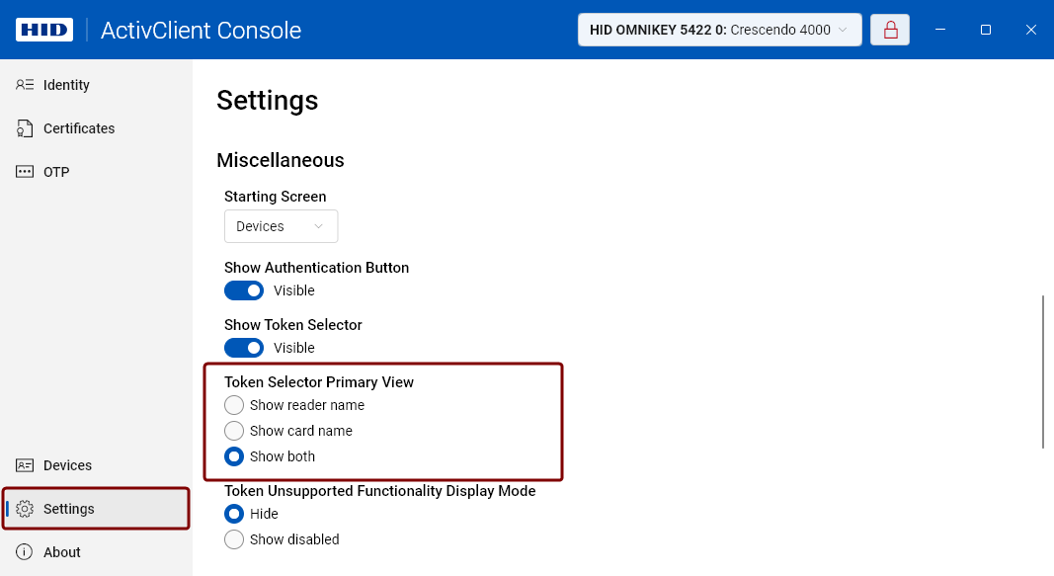Select the Show reader name option

(234, 405)
